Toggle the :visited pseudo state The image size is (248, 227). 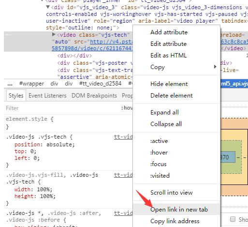coord(160,176)
